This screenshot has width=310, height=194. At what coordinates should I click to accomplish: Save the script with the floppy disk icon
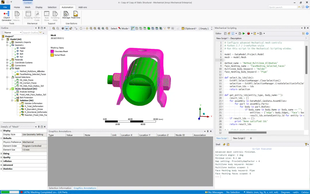233,33
